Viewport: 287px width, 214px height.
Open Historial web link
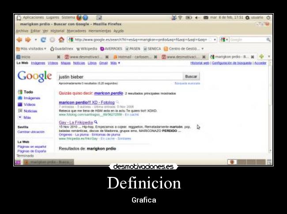[x=200, y=63]
